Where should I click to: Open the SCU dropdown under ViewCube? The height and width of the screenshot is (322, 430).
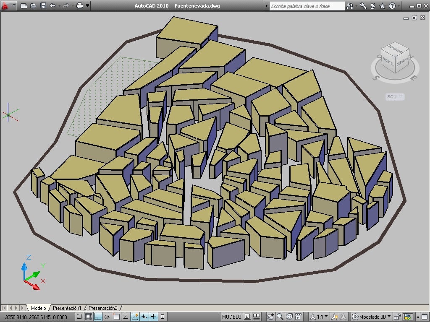tap(395, 97)
